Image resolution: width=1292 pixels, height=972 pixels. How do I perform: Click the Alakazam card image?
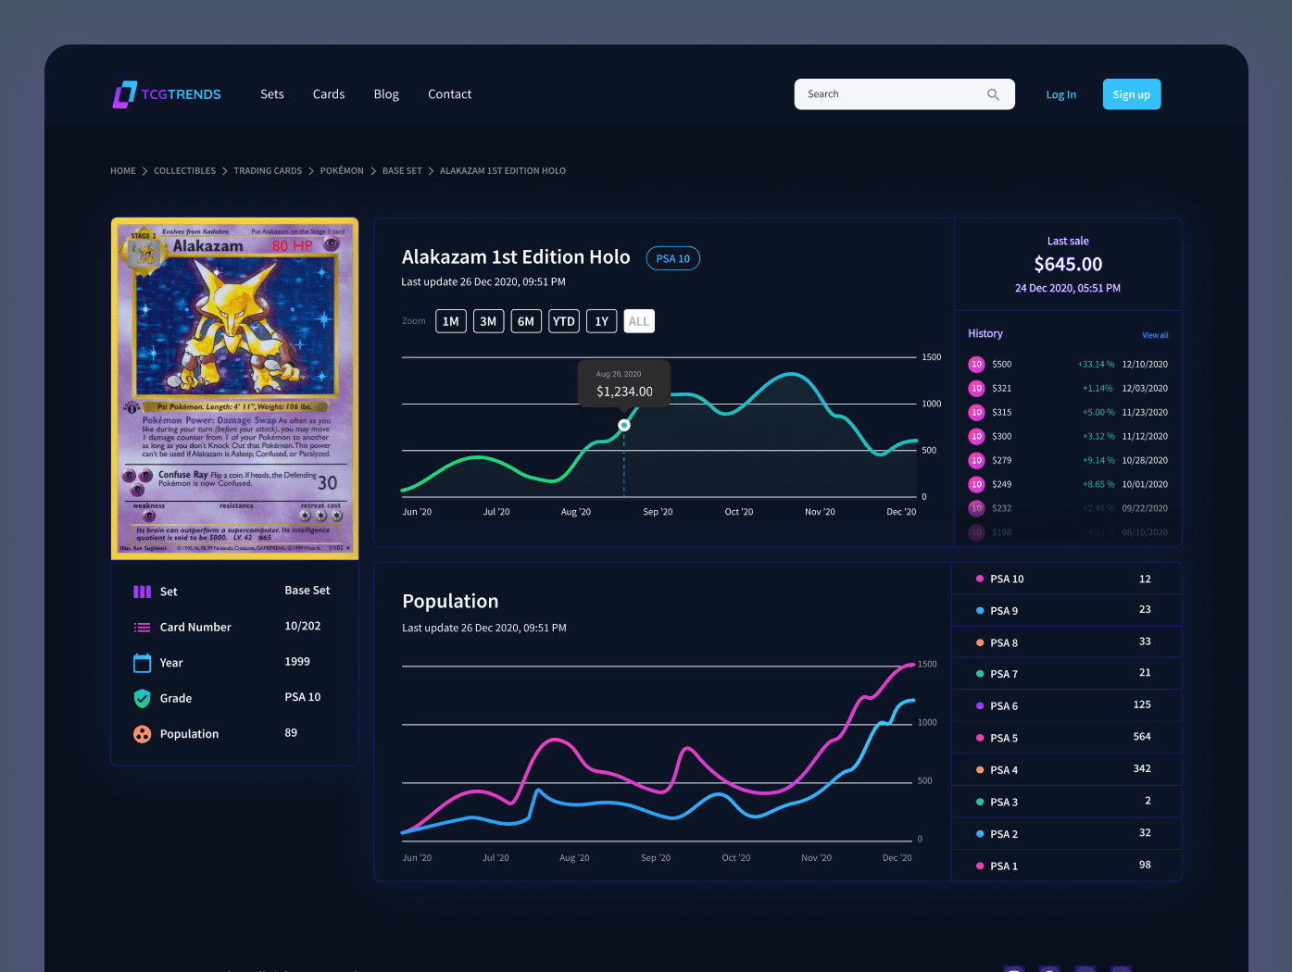[234, 389]
